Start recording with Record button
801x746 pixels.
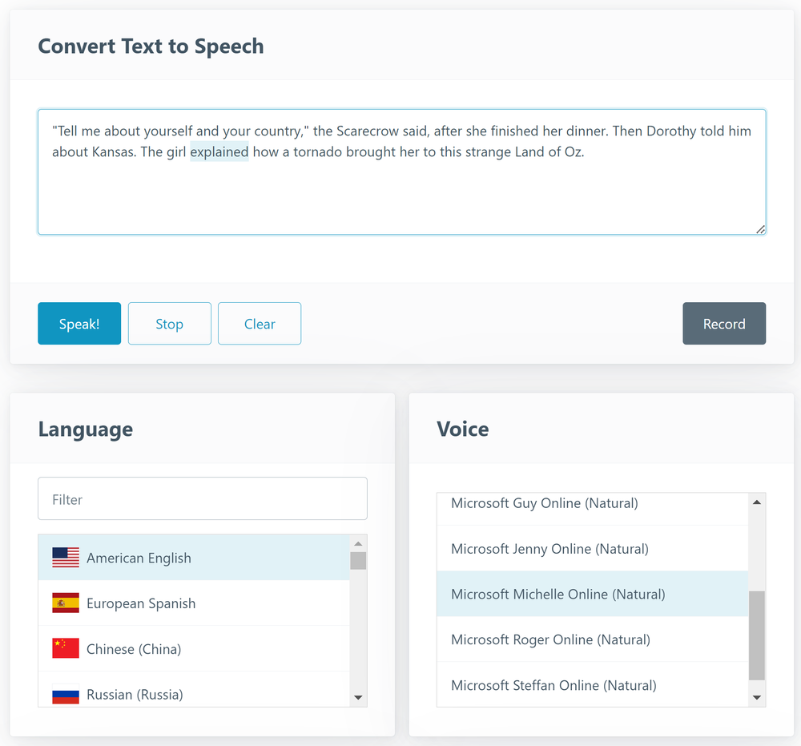(724, 324)
